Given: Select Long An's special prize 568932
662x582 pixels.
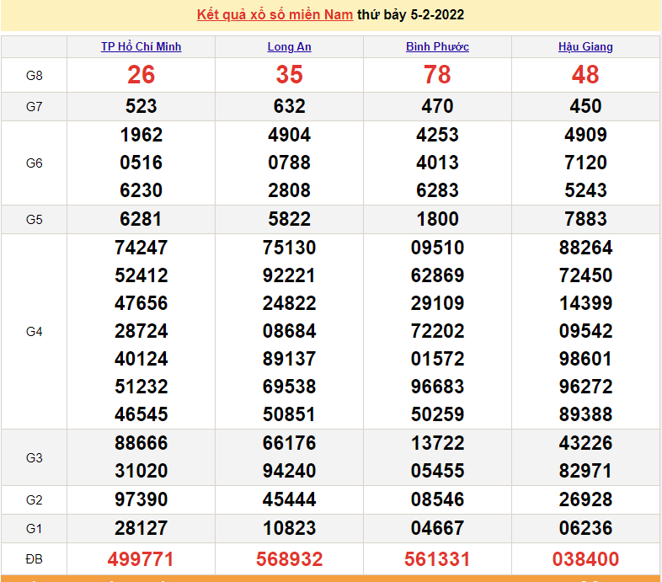Looking at the screenshot, I should click(289, 559).
